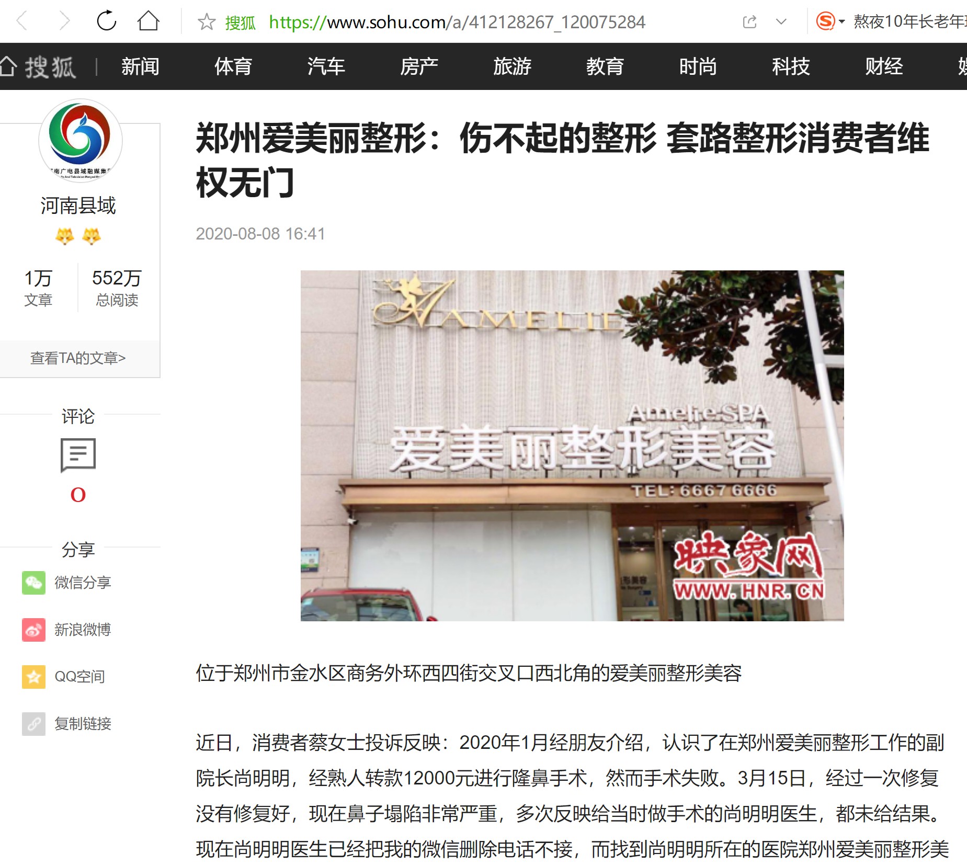Click paragraph starting 近日，消费者蔡女士
Image resolution: width=967 pixels, height=865 pixels.
(x=572, y=796)
